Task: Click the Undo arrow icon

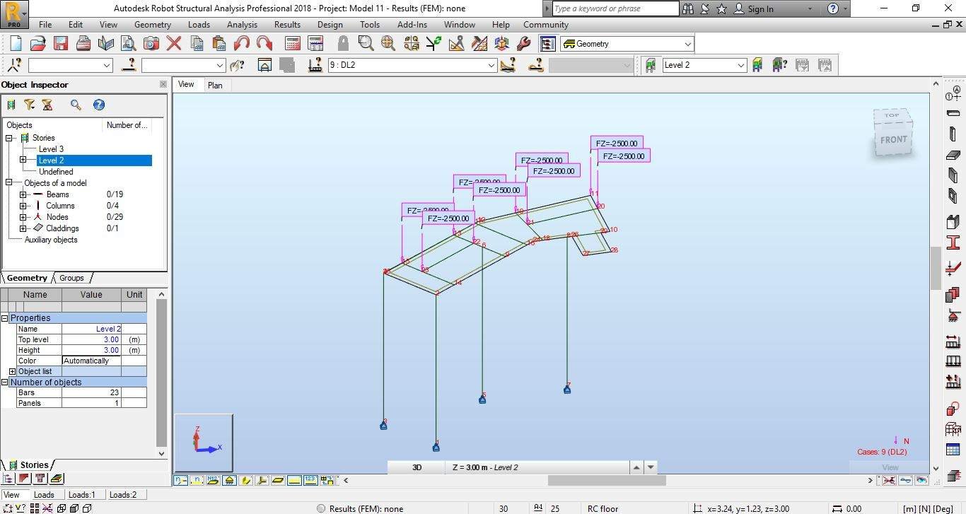Action: click(x=241, y=44)
